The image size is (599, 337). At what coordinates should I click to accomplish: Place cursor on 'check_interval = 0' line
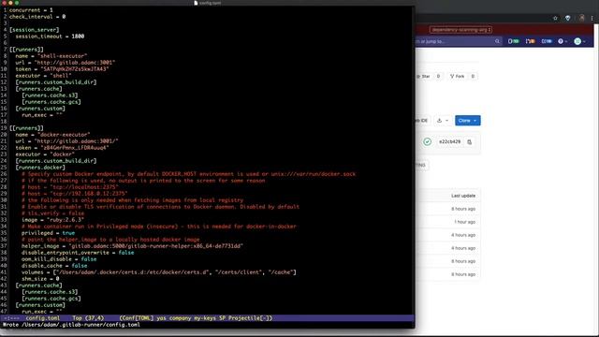coord(37,17)
